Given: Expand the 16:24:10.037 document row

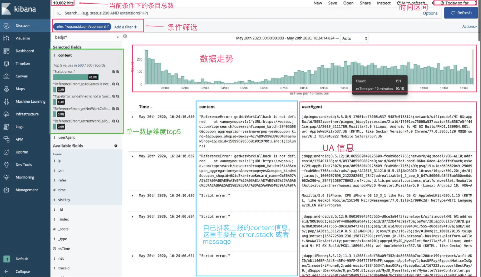Looking at the screenshot, I should 132,156.
